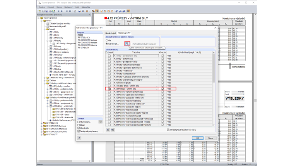Toggle 'Info obrázky' checkbox
The height and width of the screenshot is (166, 294).
[x=79, y=128]
